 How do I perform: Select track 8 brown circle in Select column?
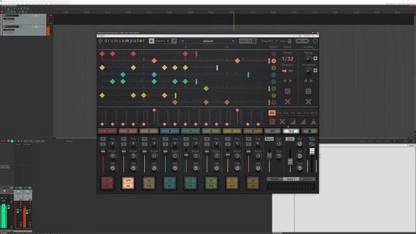click(274, 103)
